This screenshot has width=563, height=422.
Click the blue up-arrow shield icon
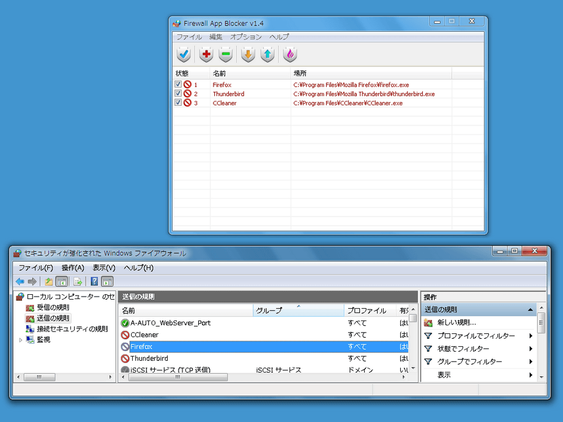tap(267, 54)
